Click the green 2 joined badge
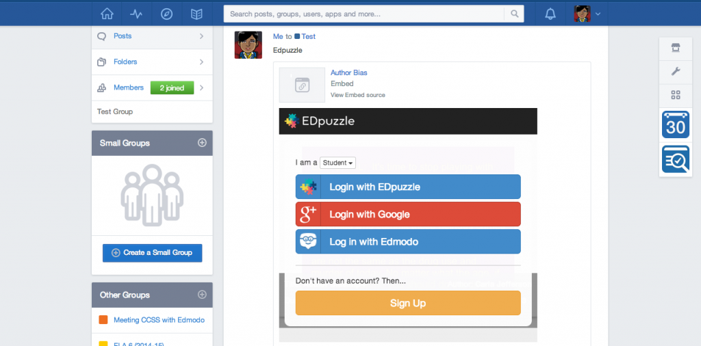Image resolution: width=701 pixels, height=346 pixels. (x=172, y=88)
